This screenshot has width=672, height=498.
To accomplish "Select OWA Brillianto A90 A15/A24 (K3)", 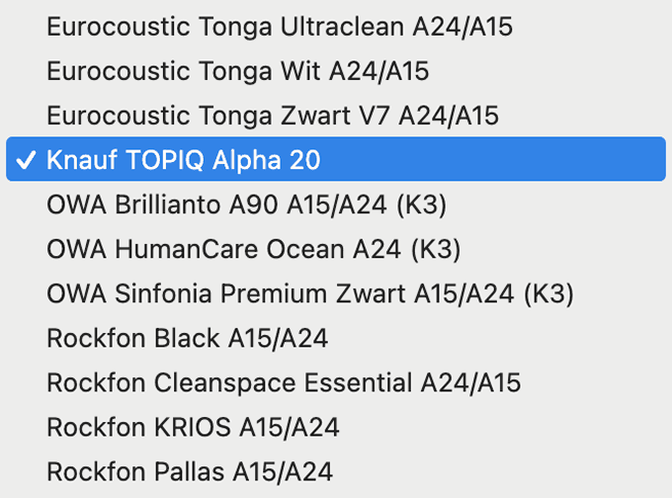I will pos(247,205).
